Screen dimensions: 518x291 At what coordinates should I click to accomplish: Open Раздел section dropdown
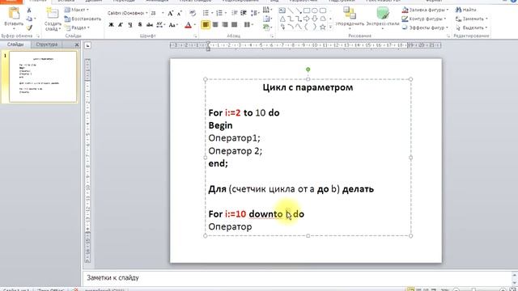[x=78, y=27]
